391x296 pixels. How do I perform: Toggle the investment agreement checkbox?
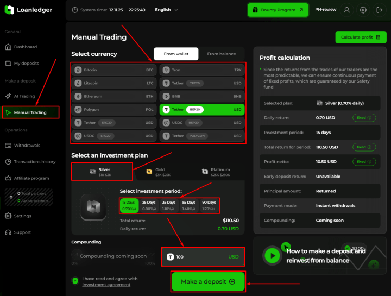(75, 281)
